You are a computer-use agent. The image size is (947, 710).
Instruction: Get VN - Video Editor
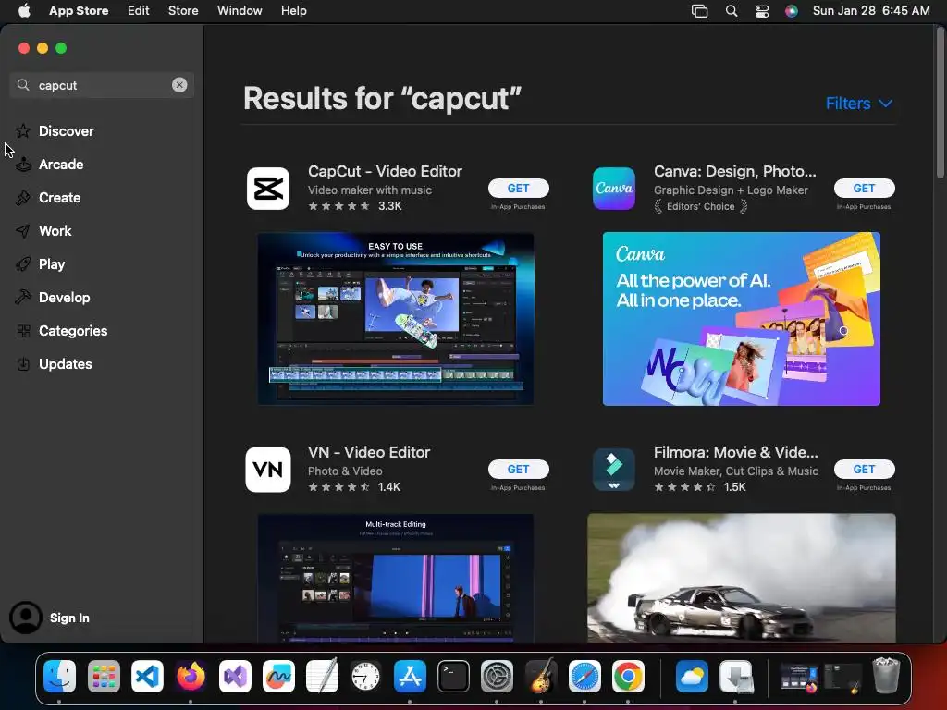[518, 469]
